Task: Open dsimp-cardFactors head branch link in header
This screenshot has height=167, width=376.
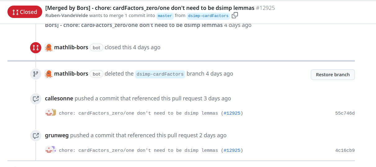Action: click(208, 15)
